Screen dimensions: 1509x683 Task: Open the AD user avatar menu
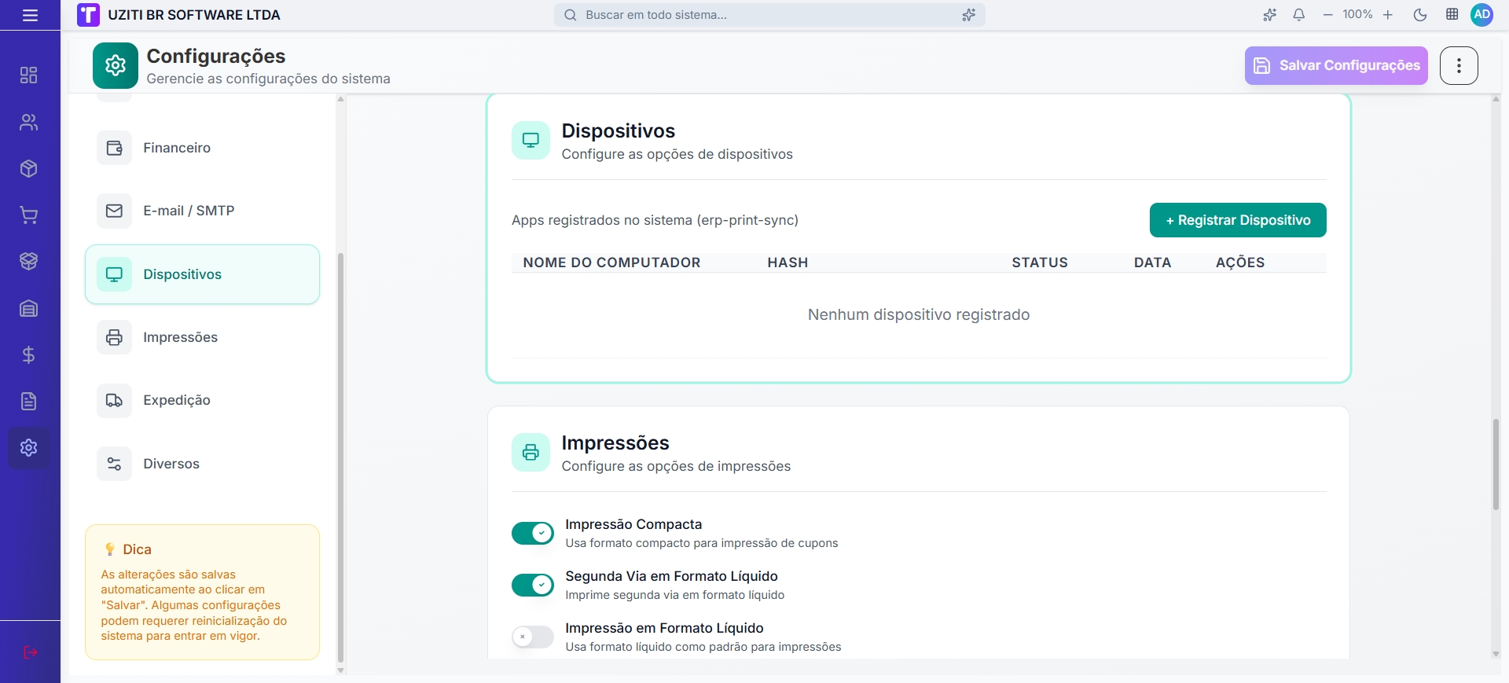coord(1482,15)
